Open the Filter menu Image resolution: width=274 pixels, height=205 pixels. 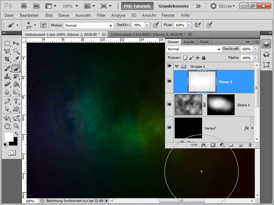pyautogui.click(x=101, y=15)
